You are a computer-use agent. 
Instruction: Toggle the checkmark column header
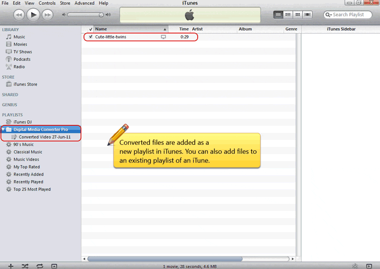[90, 29]
